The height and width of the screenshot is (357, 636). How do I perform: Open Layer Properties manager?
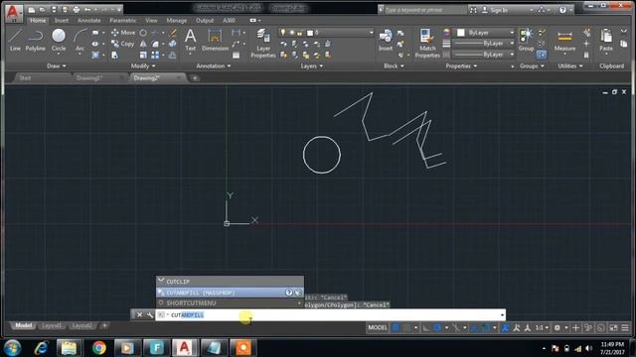point(262,43)
